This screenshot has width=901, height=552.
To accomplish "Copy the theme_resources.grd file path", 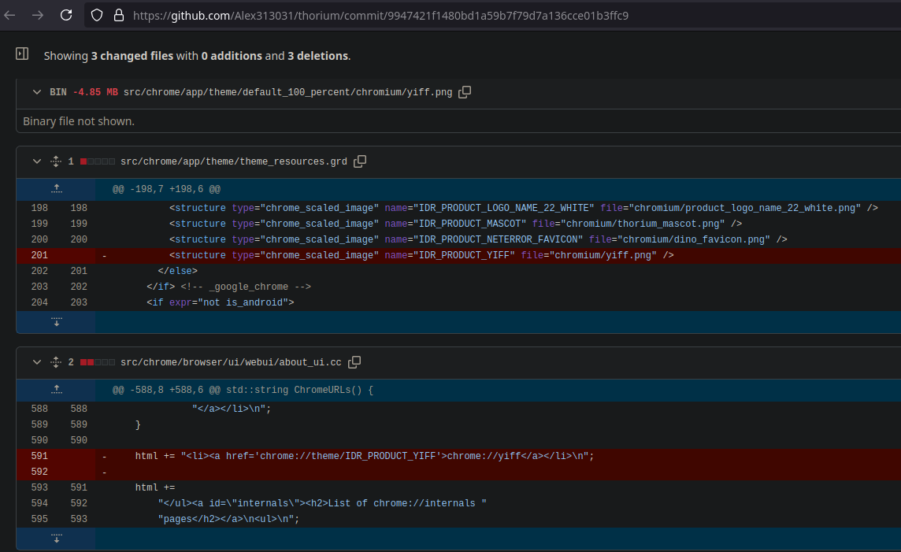I will [360, 161].
